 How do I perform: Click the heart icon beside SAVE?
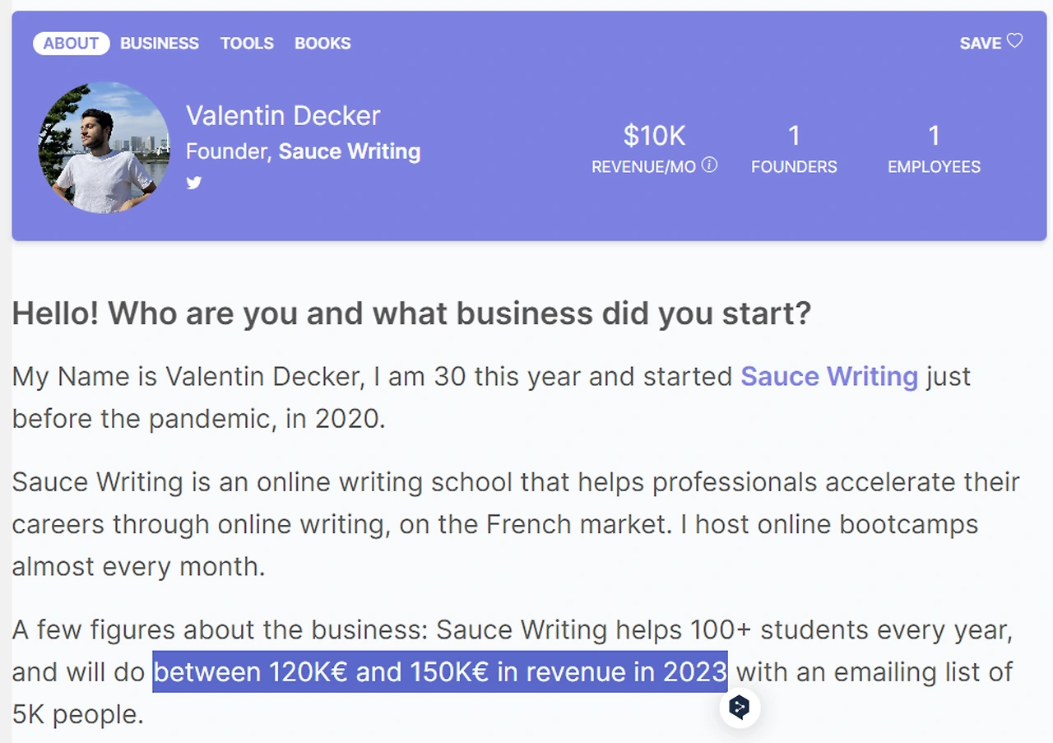coord(1015,41)
